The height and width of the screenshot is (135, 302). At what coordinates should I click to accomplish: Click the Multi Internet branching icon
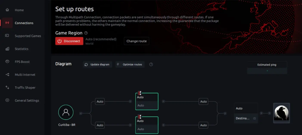coord(7,75)
